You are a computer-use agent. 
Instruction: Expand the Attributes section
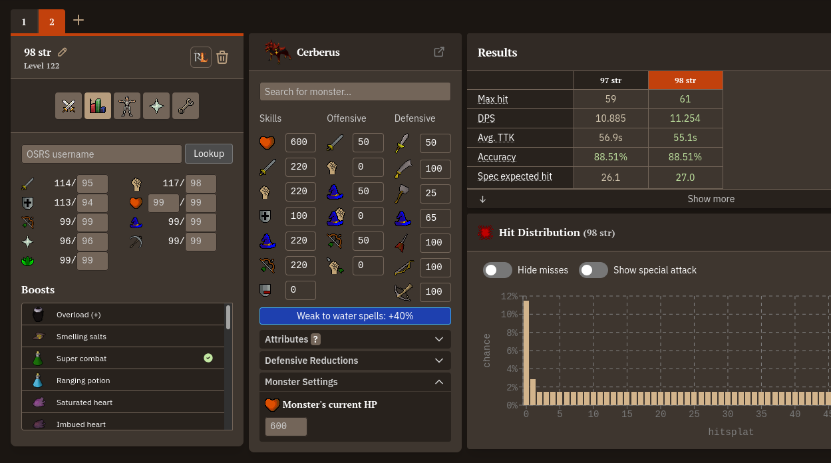click(355, 339)
